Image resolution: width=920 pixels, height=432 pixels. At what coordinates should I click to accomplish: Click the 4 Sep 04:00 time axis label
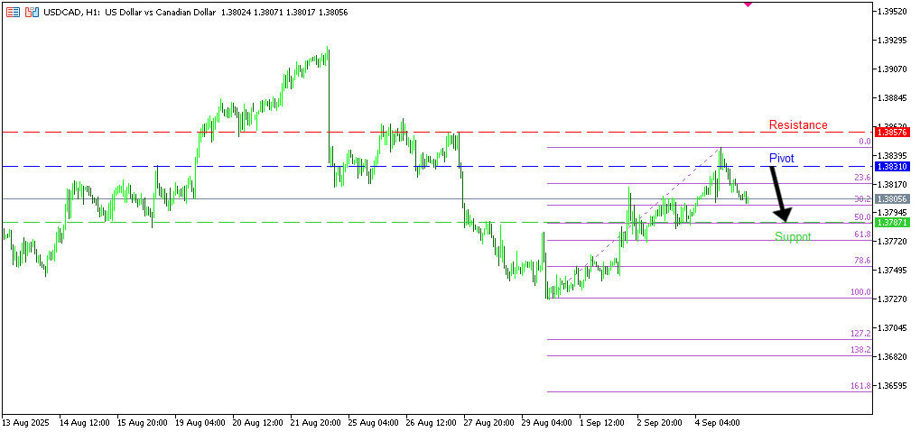click(x=718, y=421)
